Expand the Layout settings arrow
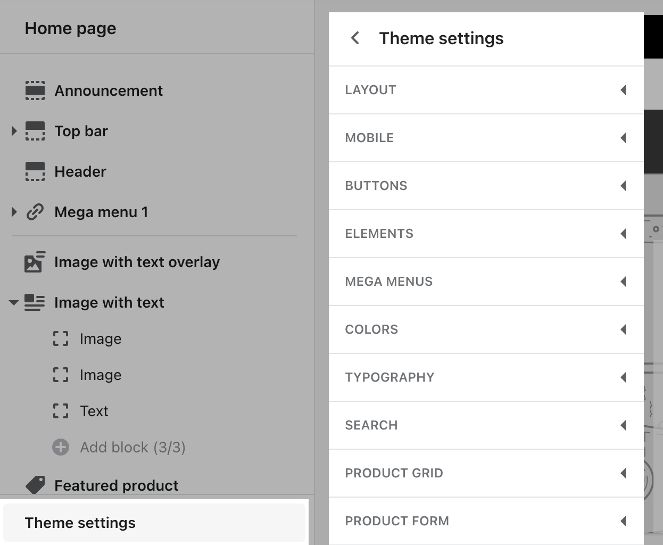Image resolution: width=663 pixels, height=545 pixels. point(623,90)
